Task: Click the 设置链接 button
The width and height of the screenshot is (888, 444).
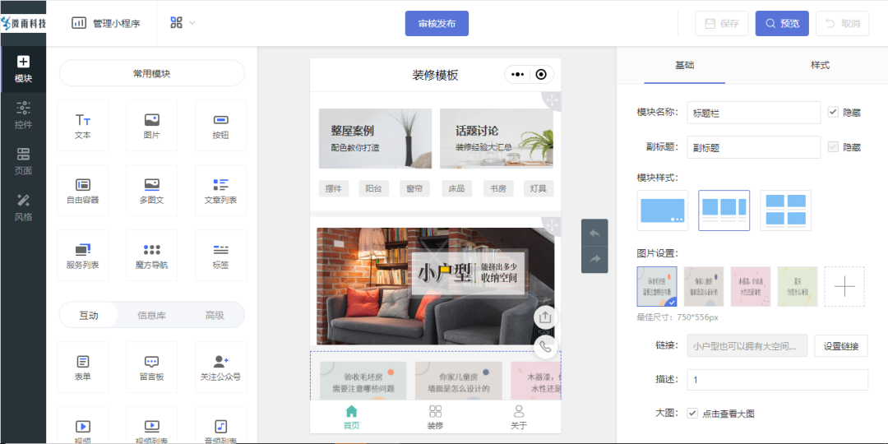Action: tap(840, 346)
